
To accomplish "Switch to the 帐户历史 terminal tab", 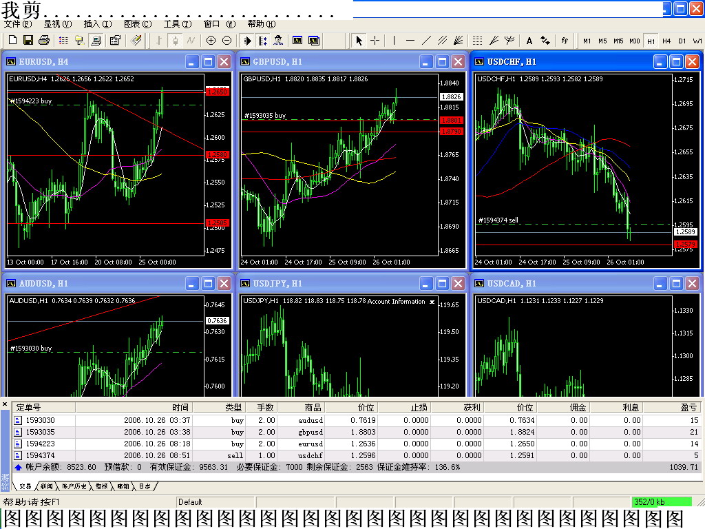I will [x=74, y=486].
